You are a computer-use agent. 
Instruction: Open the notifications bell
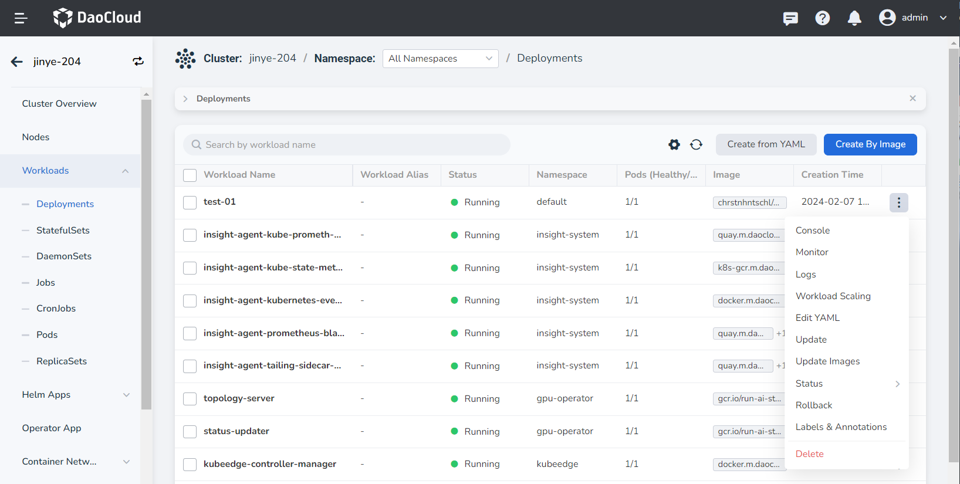[x=854, y=18]
